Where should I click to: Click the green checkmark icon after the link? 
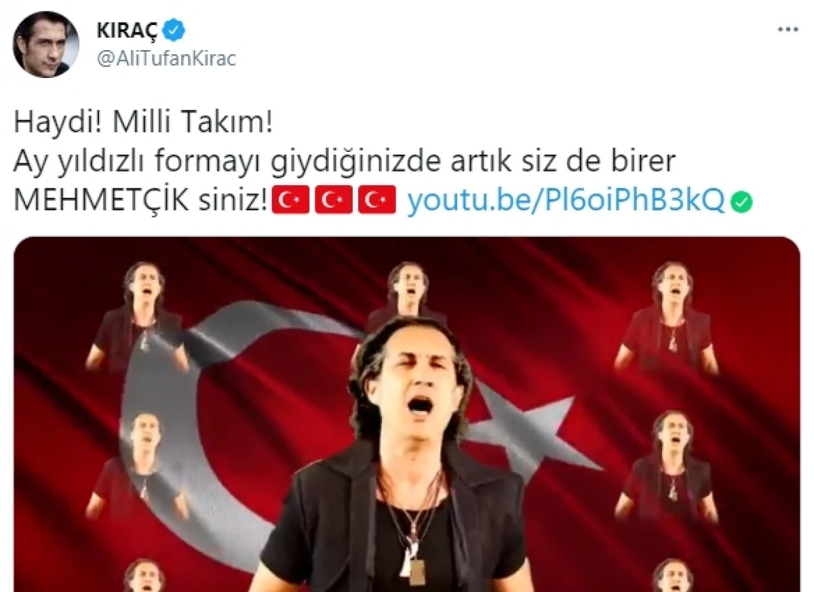click(x=743, y=201)
